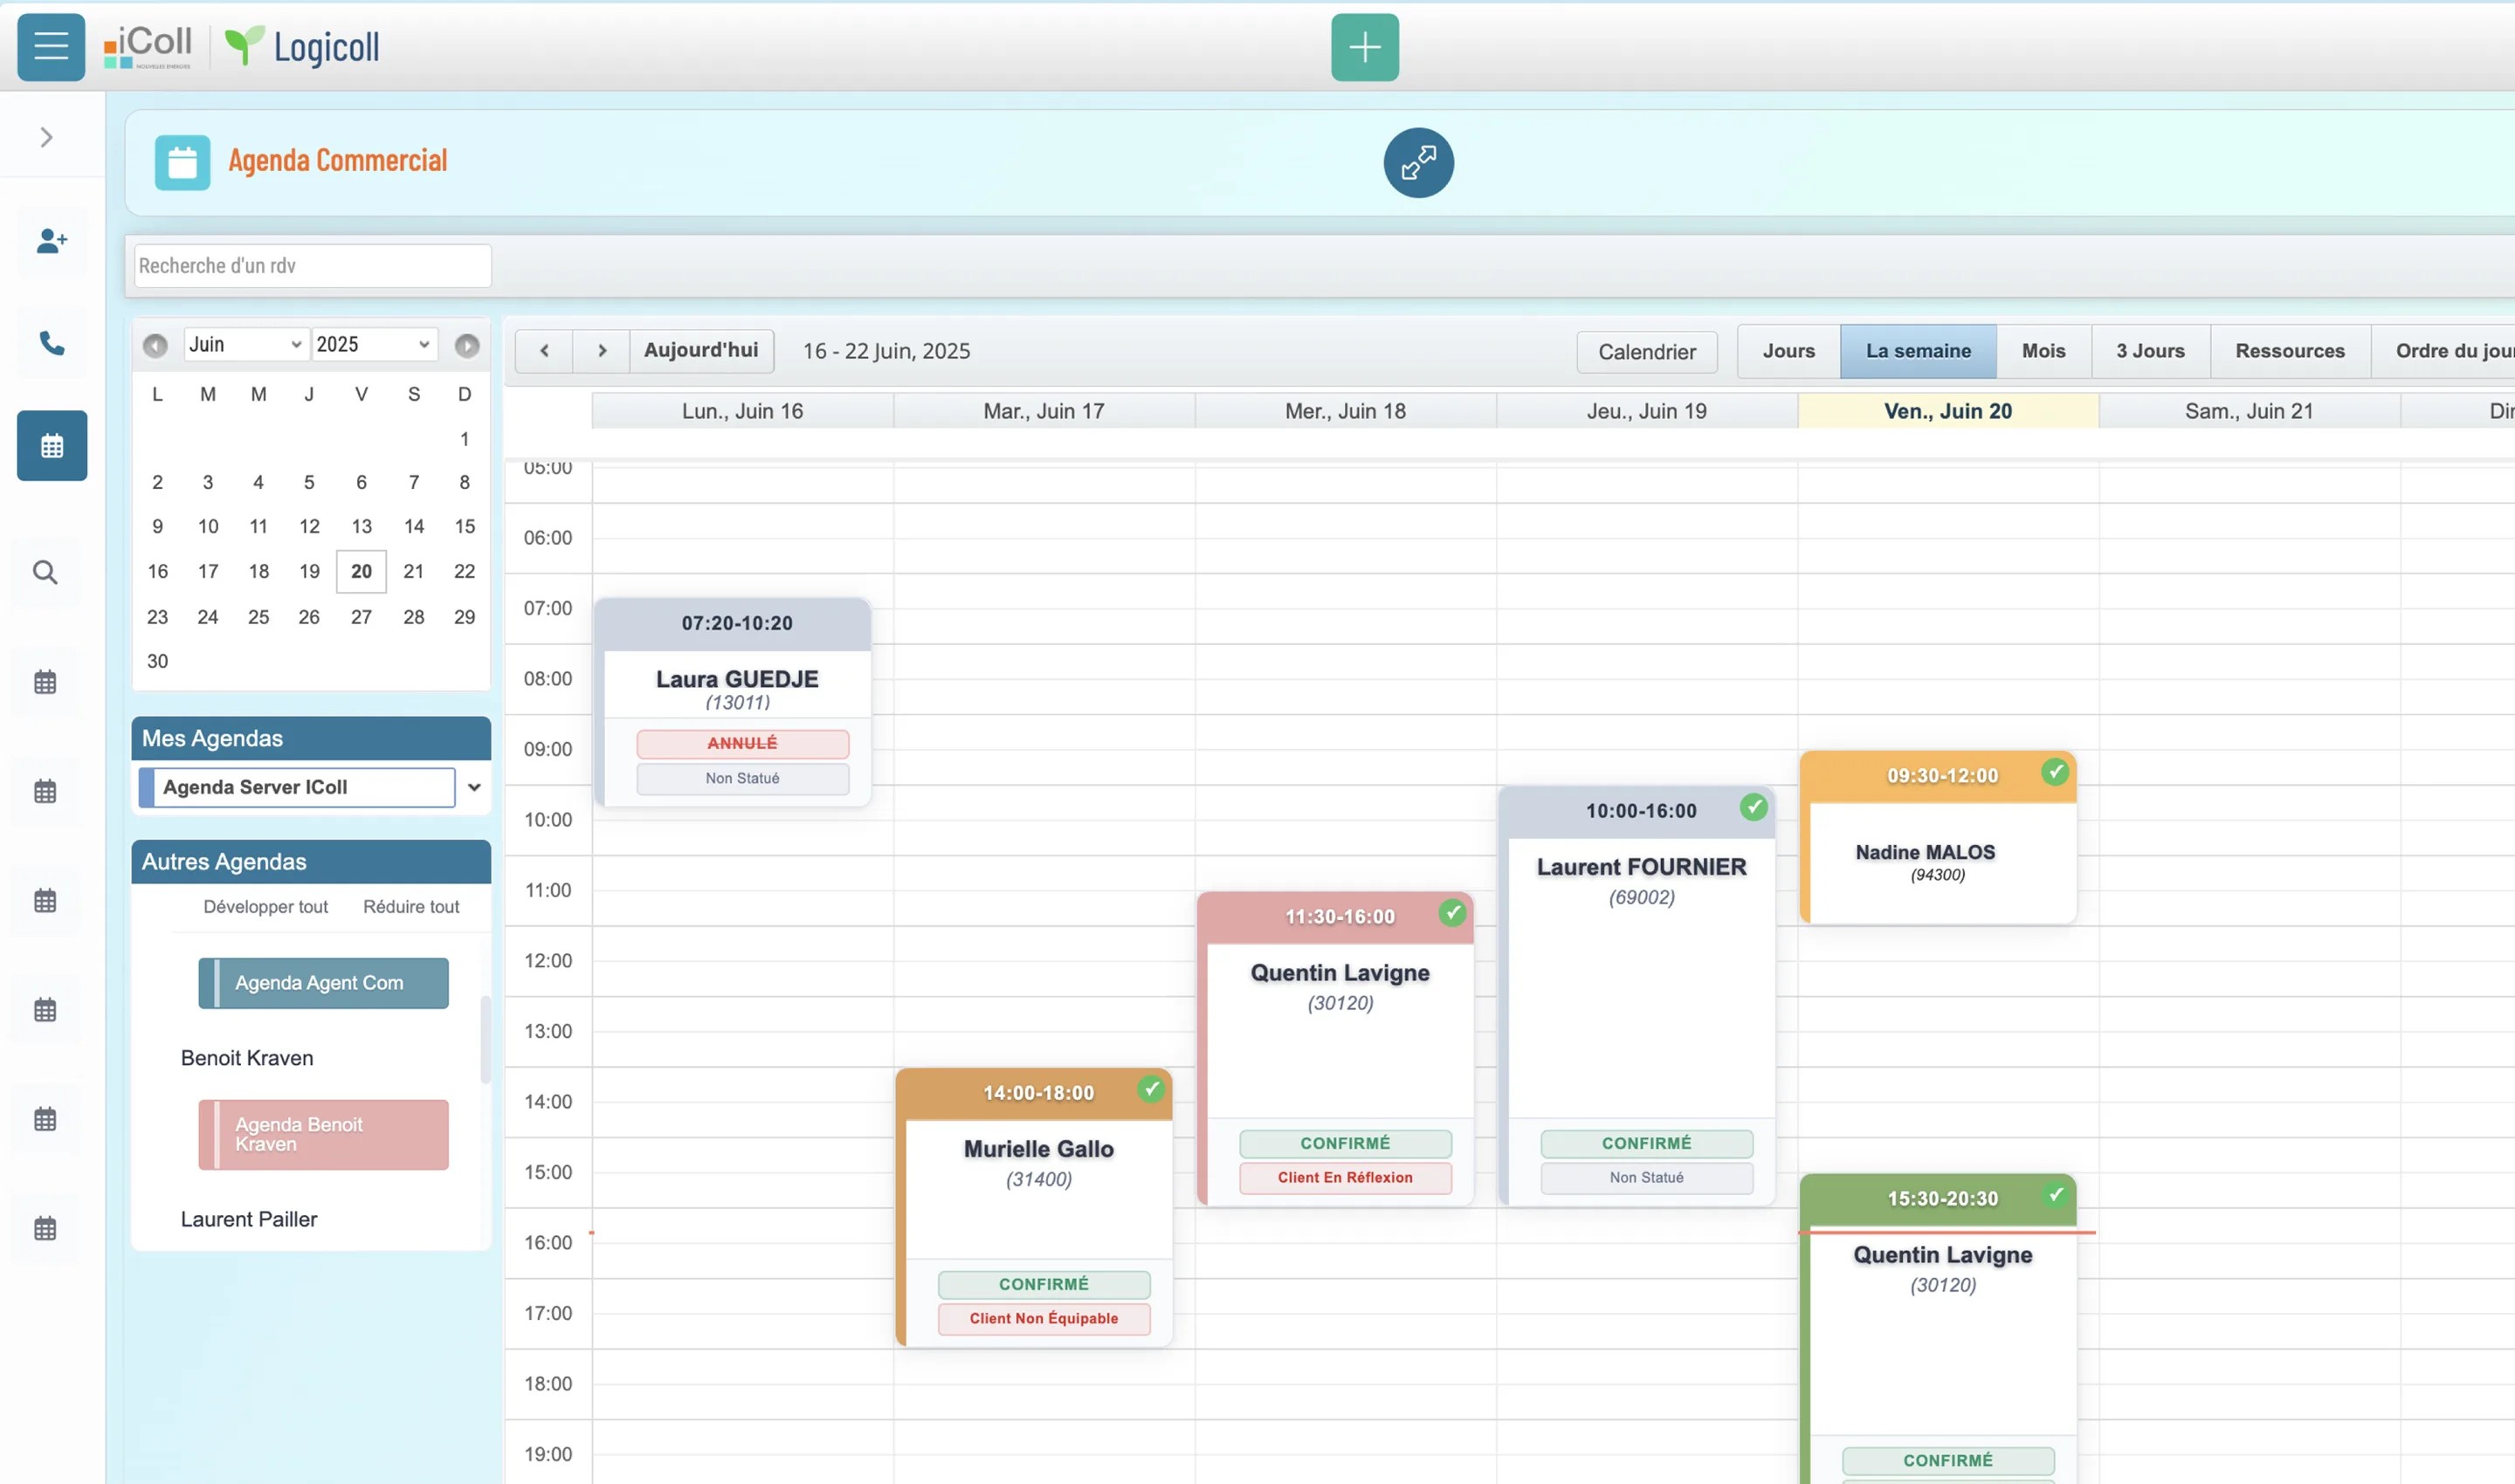2515x1484 pixels.
Task: Click the Recherche d'un rdv field
Action: pos(312,266)
